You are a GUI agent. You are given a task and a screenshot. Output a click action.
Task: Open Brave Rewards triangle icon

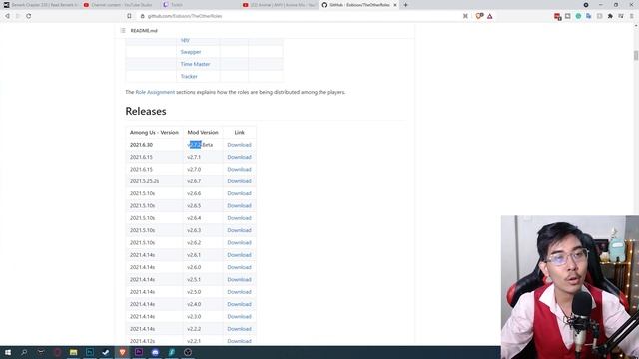click(490, 16)
